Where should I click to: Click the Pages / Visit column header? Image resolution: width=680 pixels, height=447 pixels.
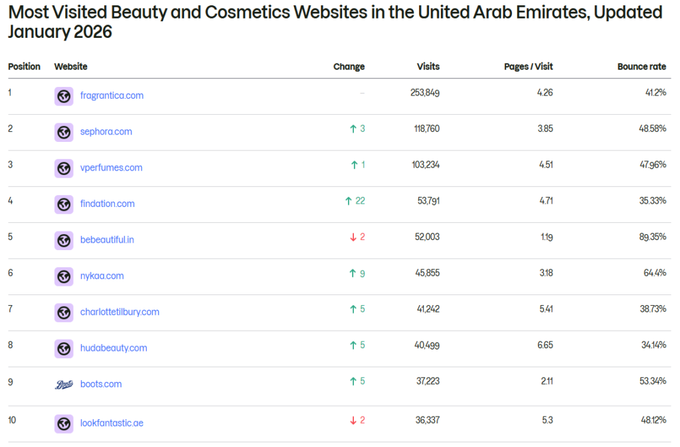coord(528,66)
